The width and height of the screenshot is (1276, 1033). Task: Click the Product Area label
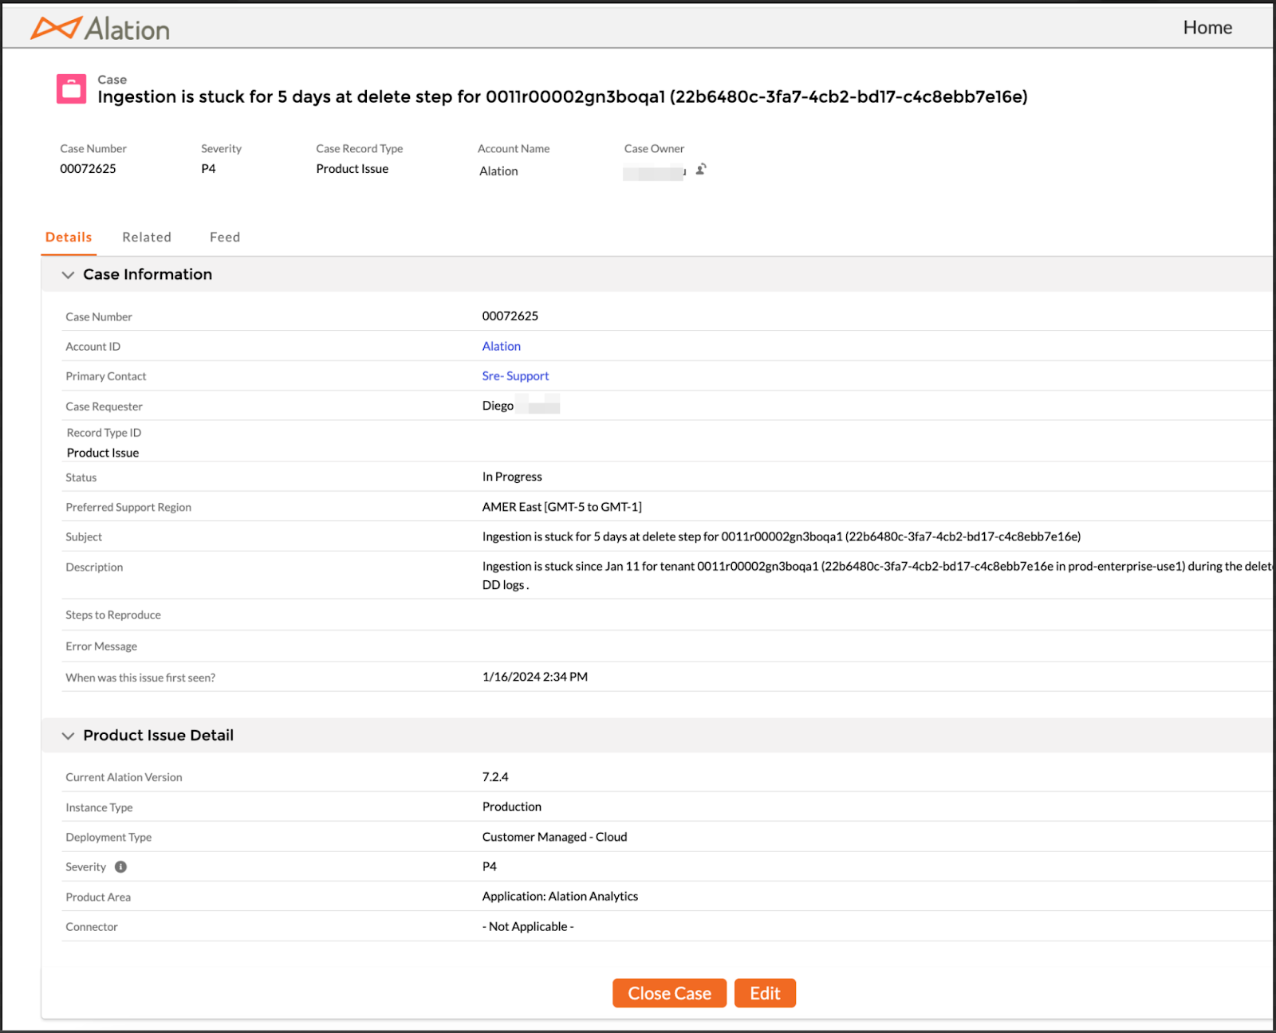pyautogui.click(x=98, y=897)
